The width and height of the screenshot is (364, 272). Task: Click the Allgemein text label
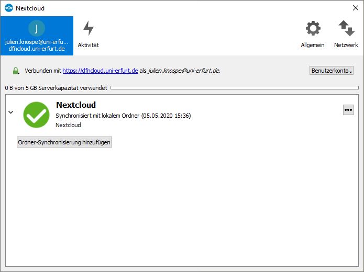pyautogui.click(x=313, y=45)
